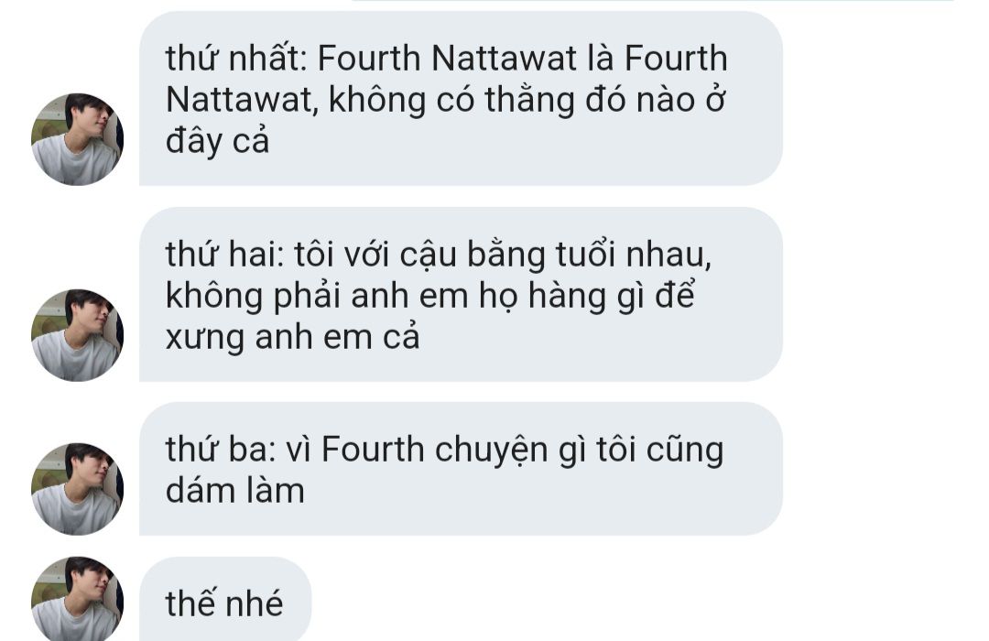Tap profile picture next to "thế nhé" message

click(77, 599)
